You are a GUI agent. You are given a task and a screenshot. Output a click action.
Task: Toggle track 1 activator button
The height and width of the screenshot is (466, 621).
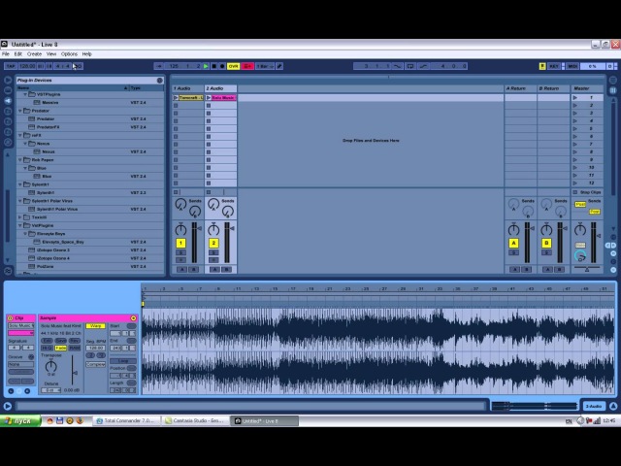tap(180, 244)
